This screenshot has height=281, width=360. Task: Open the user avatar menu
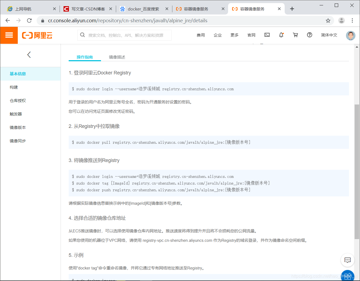point(351,35)
